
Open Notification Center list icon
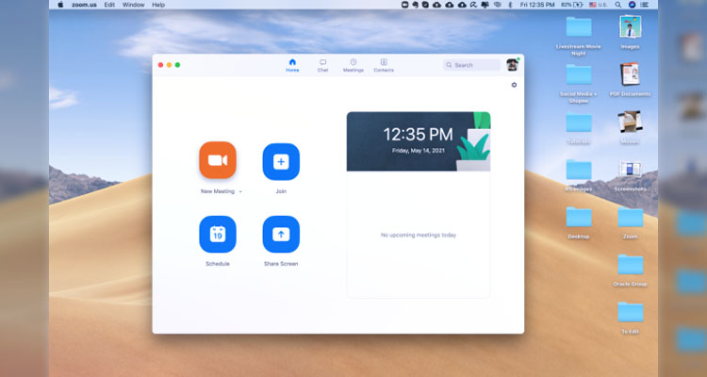(x=645, y=5)
